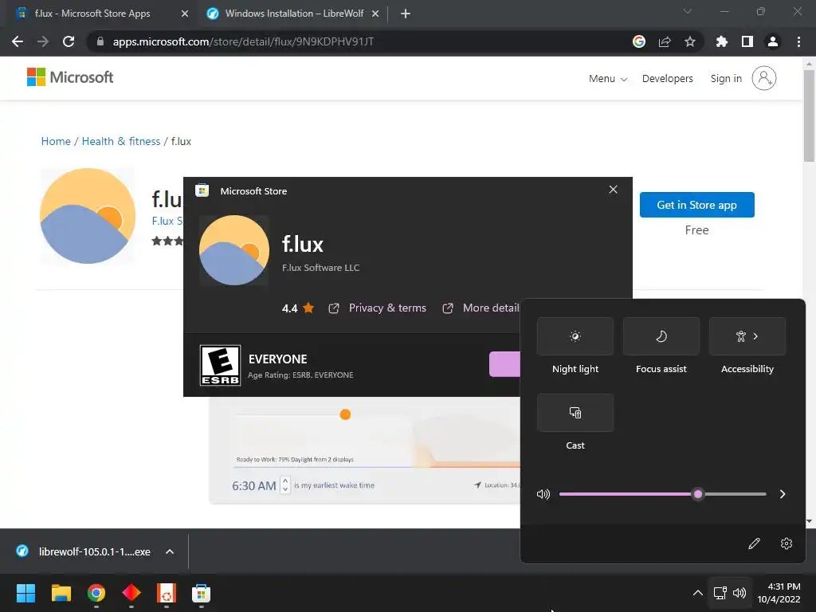Open Health & fitness breadcrumb link

(121, 141)
